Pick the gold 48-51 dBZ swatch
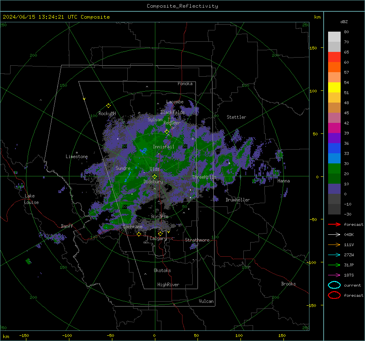Viewport: 365px width, 341px height. (x=334, y=98)
